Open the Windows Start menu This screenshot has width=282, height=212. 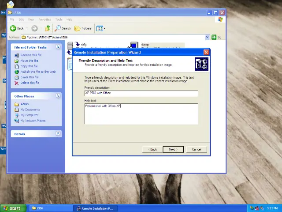point(12,208)
